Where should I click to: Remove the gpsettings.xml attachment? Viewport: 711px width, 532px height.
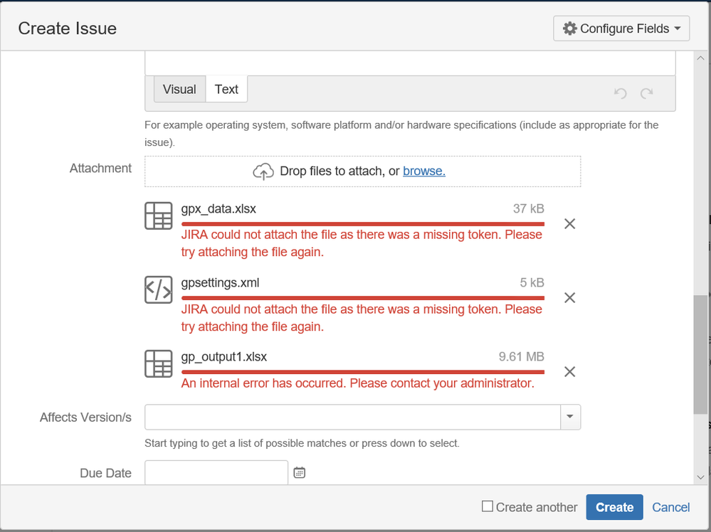tap(569, 297)
